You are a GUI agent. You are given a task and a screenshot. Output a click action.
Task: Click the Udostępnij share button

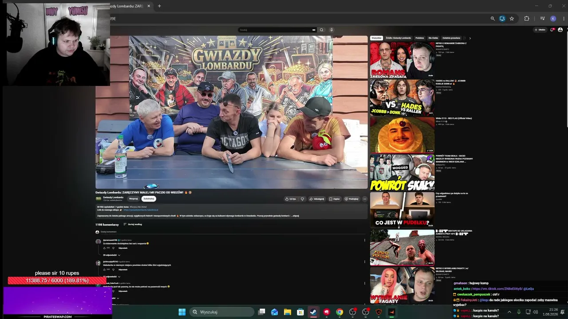click(x=317, y=199)
